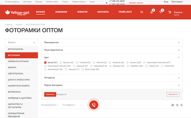Select ФОТОАЛЬБОМЫ in the sidebar catalog
Image resolution: width=191 pixels, height=118 pixels.
[21, 49]
